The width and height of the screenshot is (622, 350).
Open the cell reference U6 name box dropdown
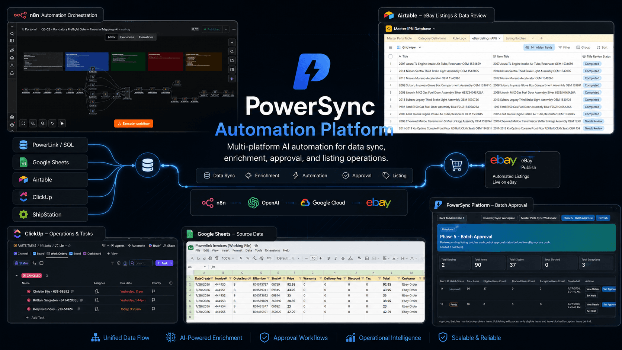tap(205, 267)
